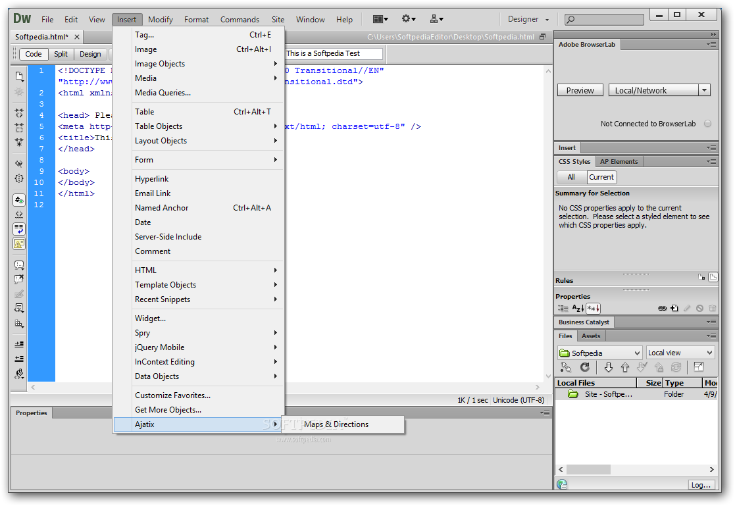Image resolution: width=735 pixels, height=506 pixels.
Task: Choose Media Queries... menu item
Action: (x=163, y=92)
